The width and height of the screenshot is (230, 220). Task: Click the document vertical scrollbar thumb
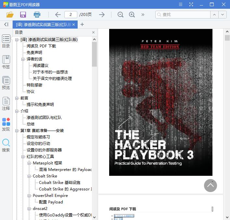pos(227,38)
